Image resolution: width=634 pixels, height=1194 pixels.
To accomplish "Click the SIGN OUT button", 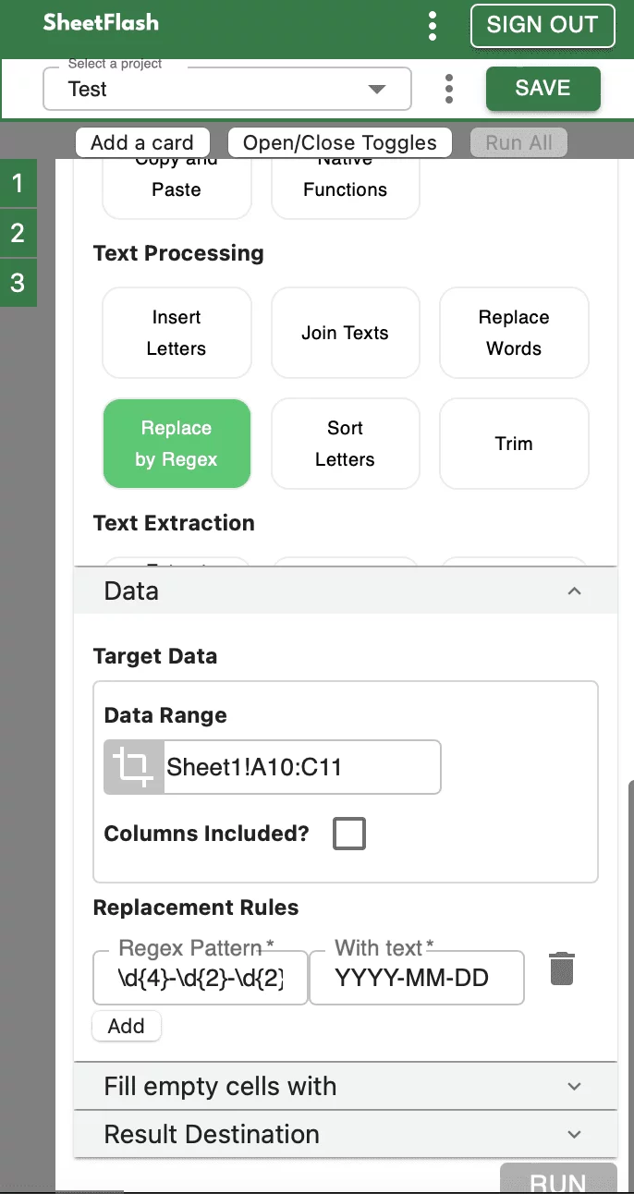I will 543,25.
